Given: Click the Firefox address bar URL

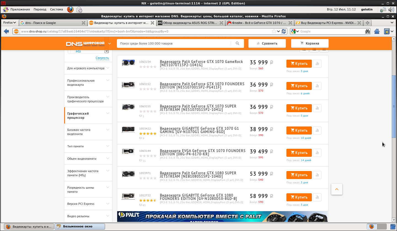Looking at the screenshot, I should pos(146,31).
